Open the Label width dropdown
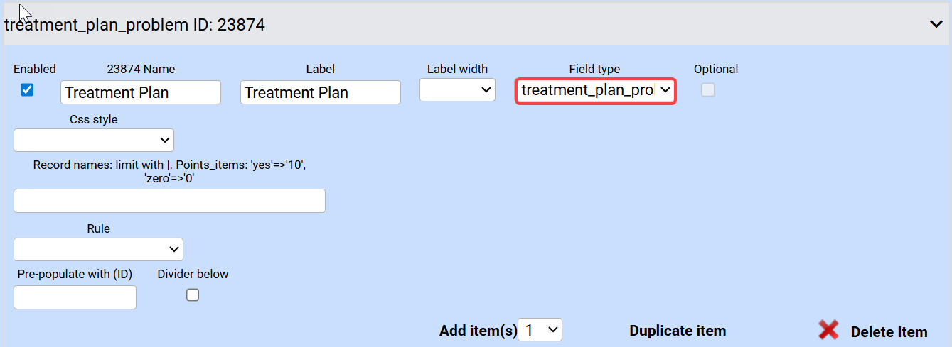 [x=457, y=89]
